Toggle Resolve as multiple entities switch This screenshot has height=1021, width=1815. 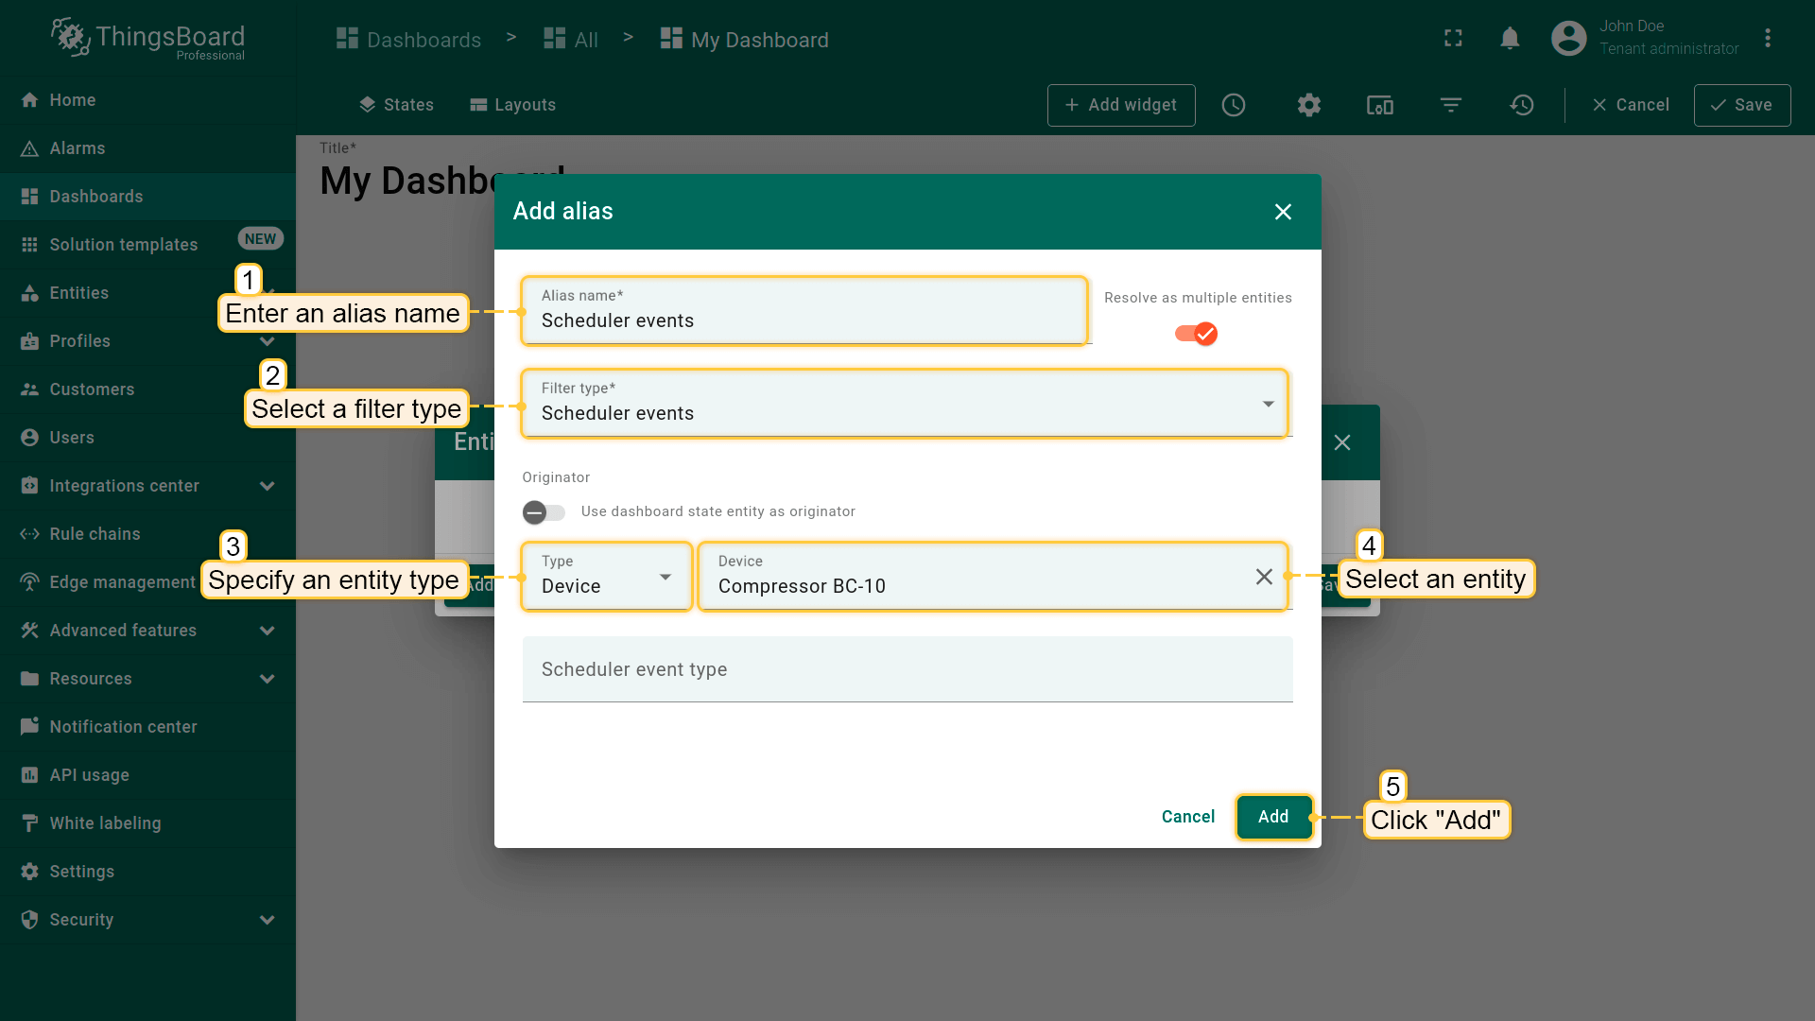tap(1196, 334)
